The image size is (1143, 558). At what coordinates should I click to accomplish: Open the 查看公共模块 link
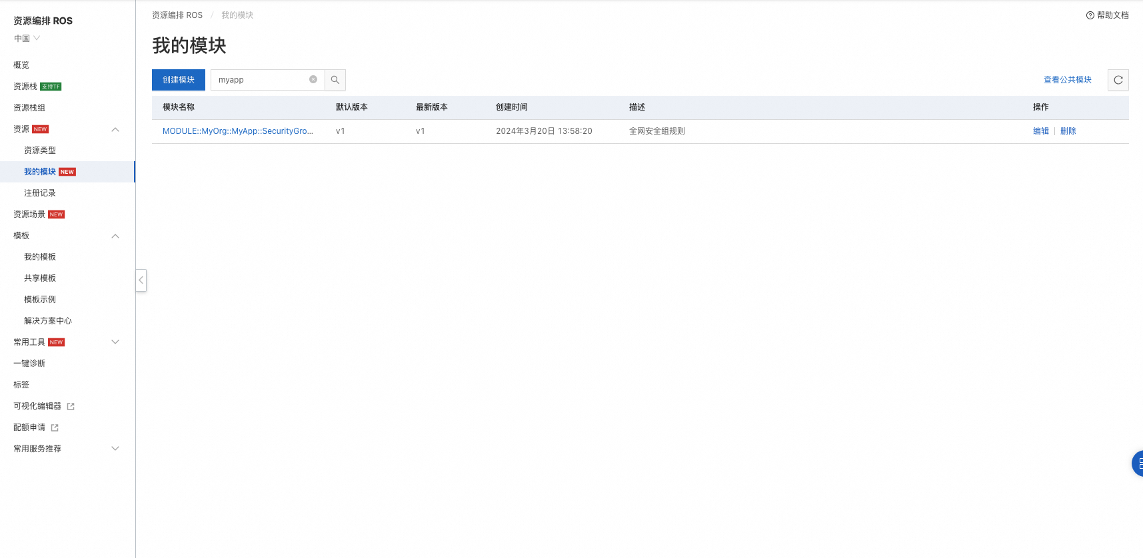click(x=1068, y=80)
